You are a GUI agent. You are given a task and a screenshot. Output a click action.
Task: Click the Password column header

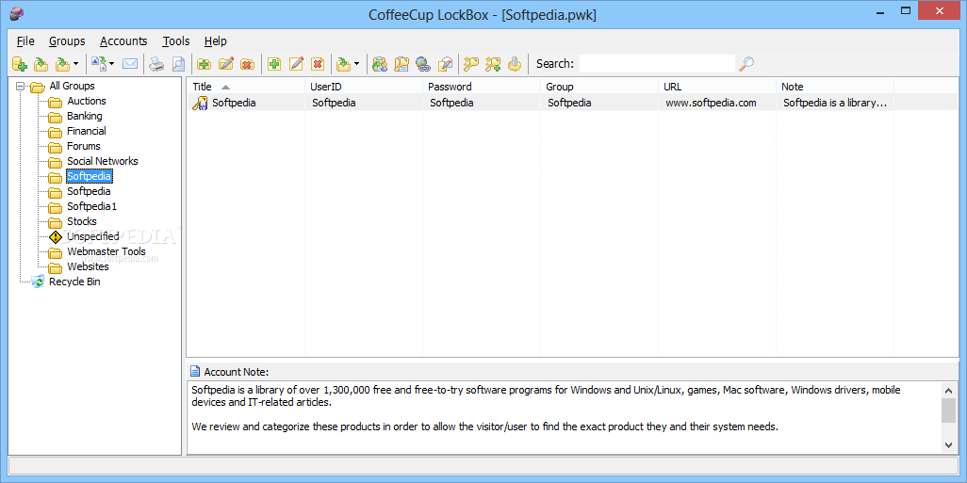tap(482, 87)
